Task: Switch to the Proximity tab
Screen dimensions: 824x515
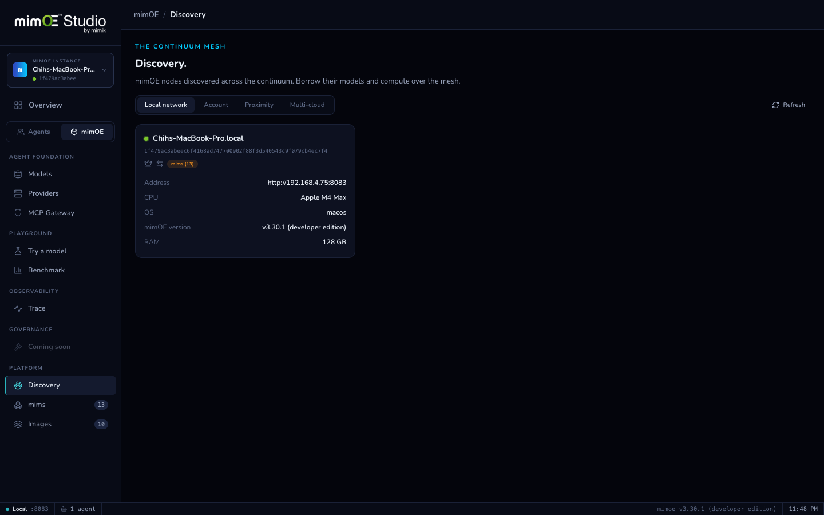Action: (259, 105)
